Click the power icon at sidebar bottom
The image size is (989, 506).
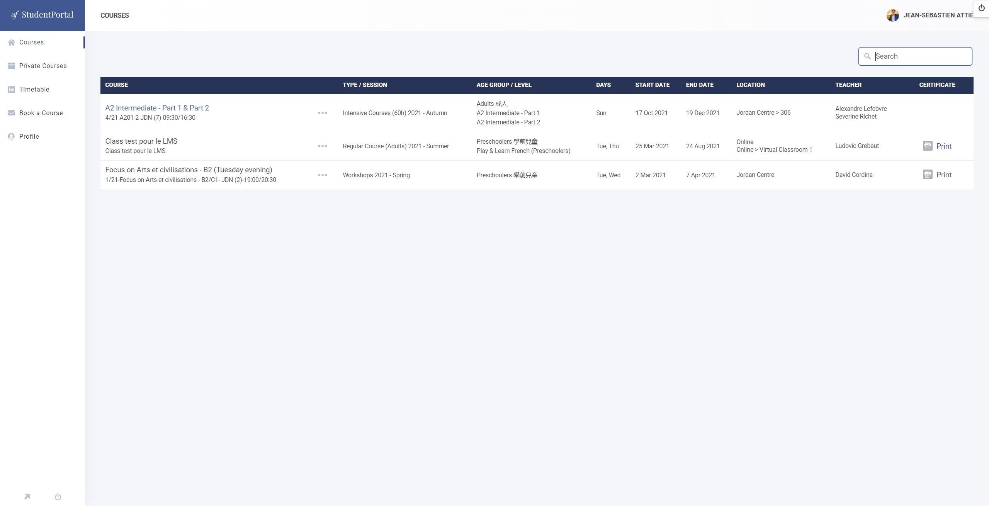(x=58, y=497)
